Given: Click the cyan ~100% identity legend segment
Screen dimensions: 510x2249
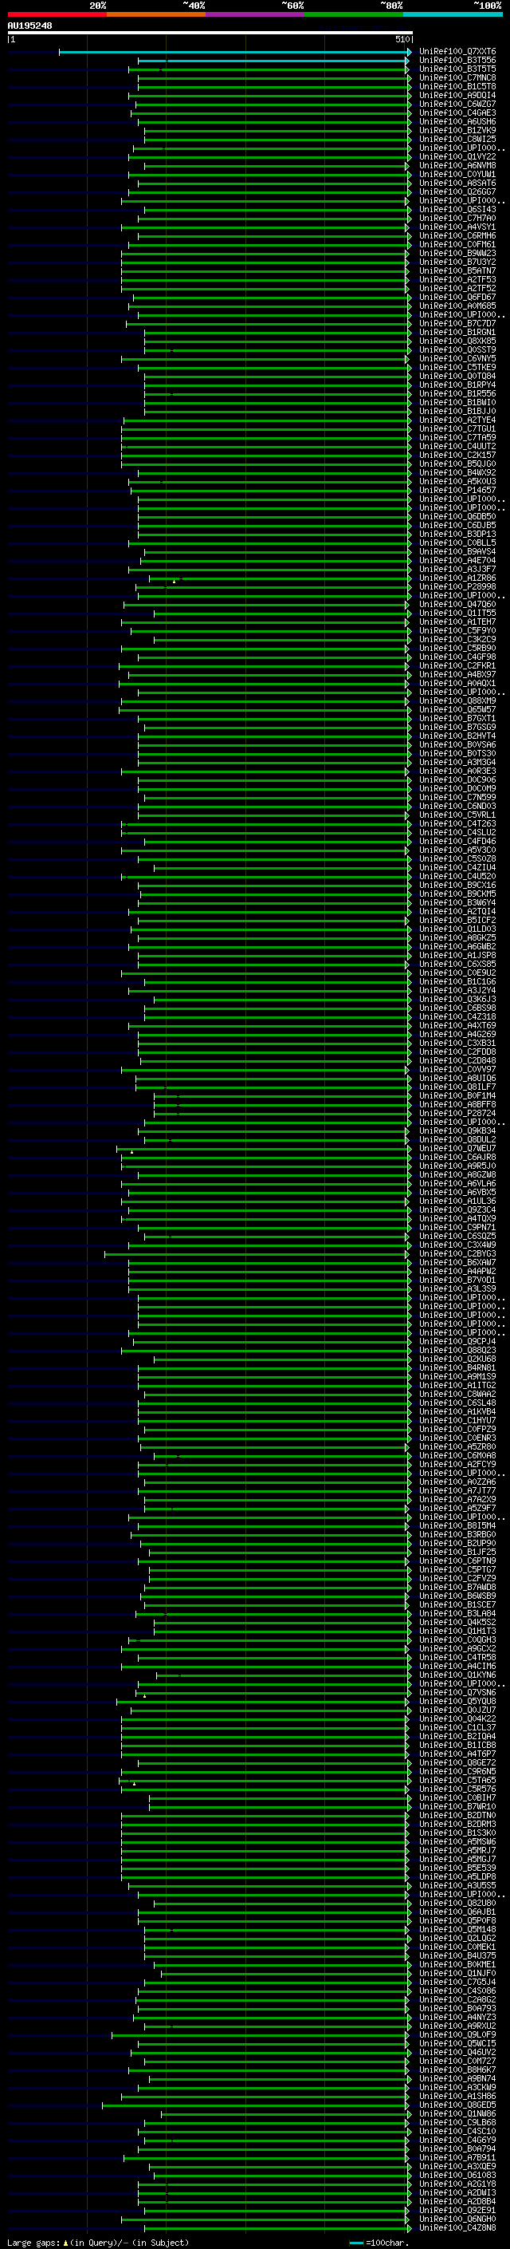Looking at the screenshot, I should [x=453, y=14].
